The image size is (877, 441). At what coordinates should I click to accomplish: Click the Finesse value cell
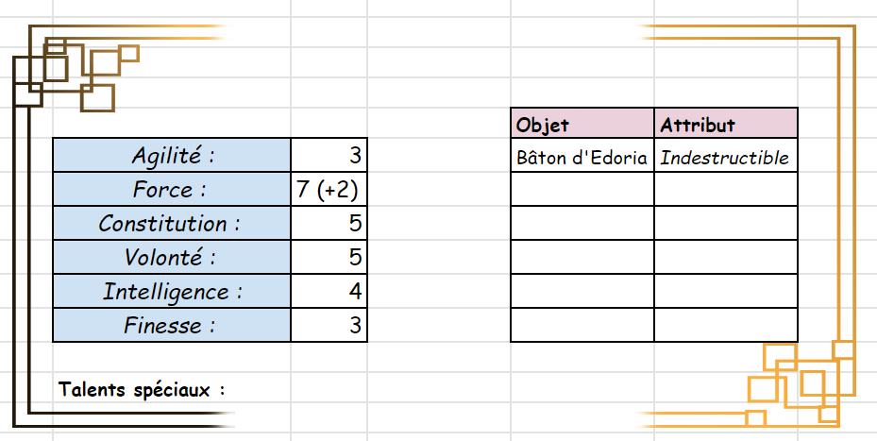(x=329, y=326)
